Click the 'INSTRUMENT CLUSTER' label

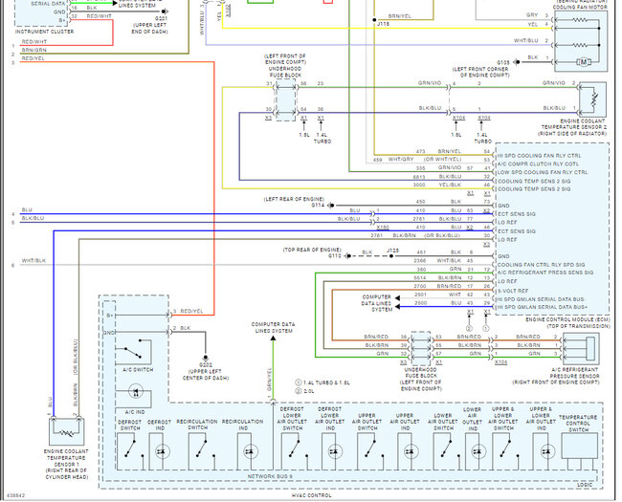coord(44,32)
